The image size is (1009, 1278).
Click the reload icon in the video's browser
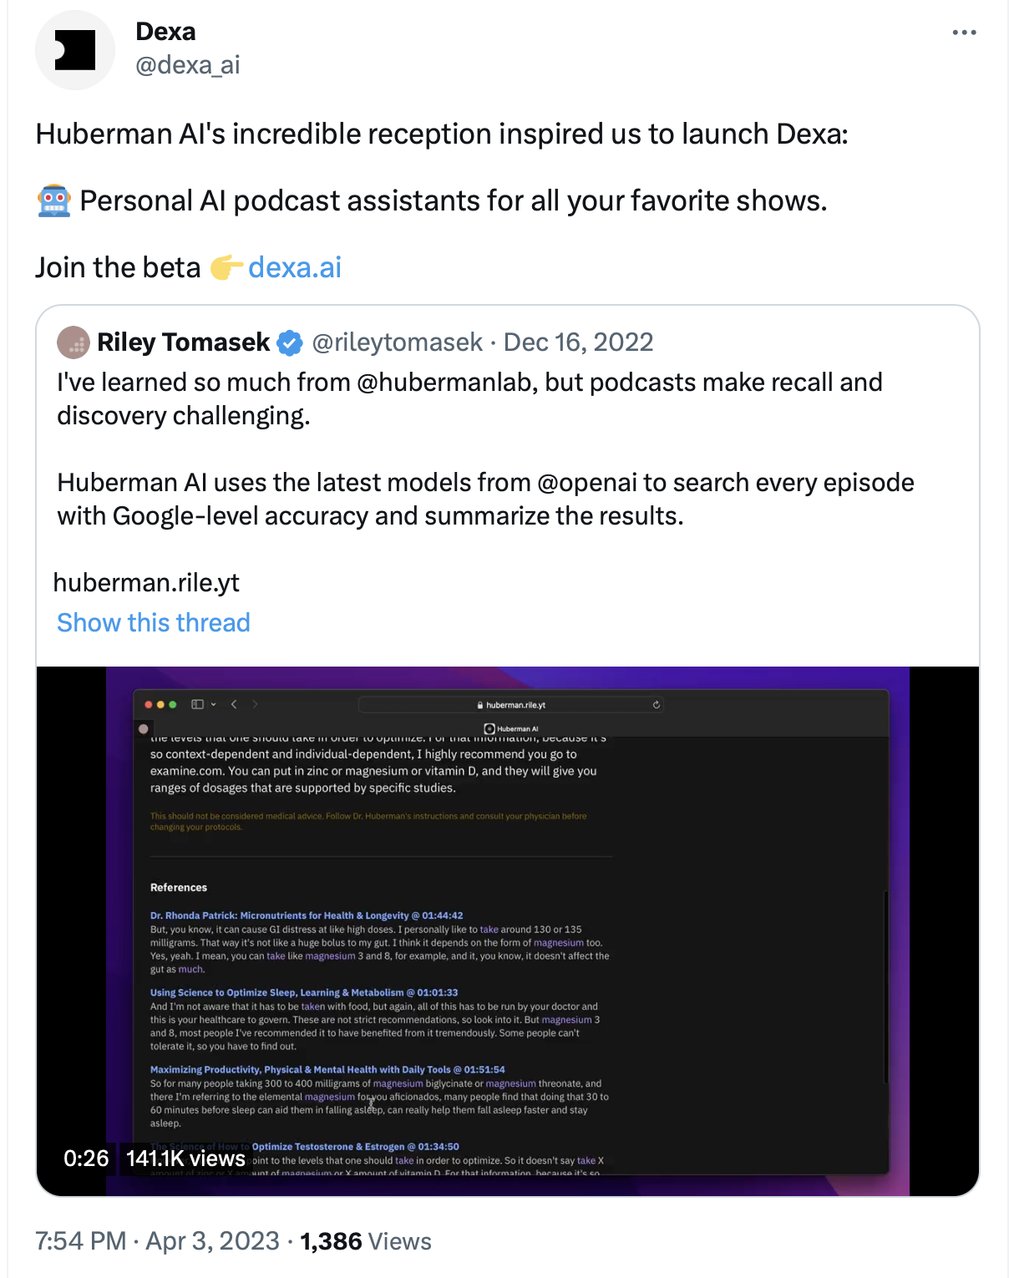pos(657,705)
